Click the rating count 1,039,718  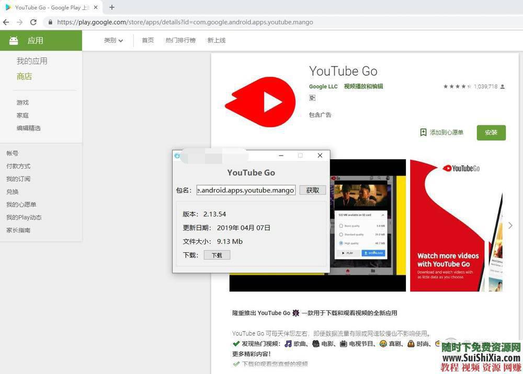tap(486, 87)
